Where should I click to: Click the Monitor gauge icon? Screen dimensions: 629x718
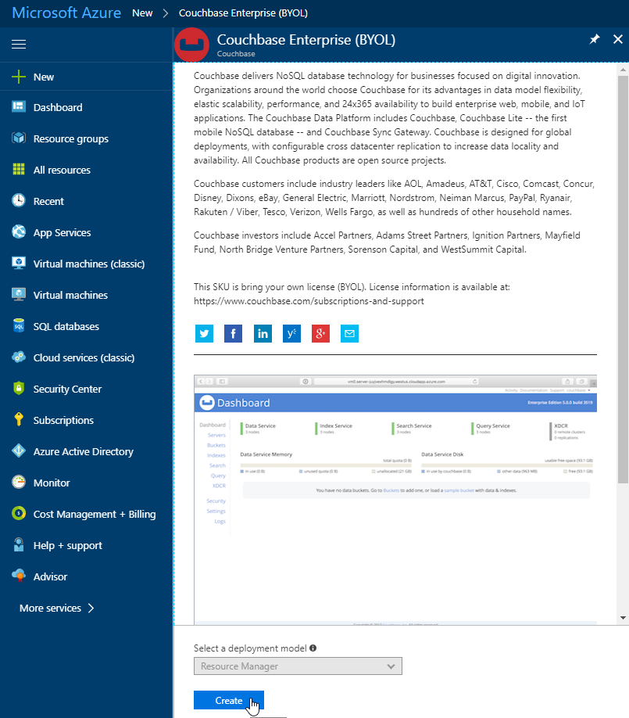click(19, 482)
